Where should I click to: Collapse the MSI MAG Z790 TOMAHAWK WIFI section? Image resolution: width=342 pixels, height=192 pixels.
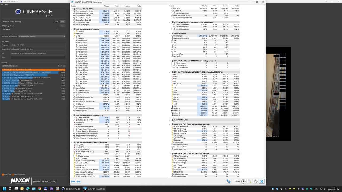(x=170, y=72)
